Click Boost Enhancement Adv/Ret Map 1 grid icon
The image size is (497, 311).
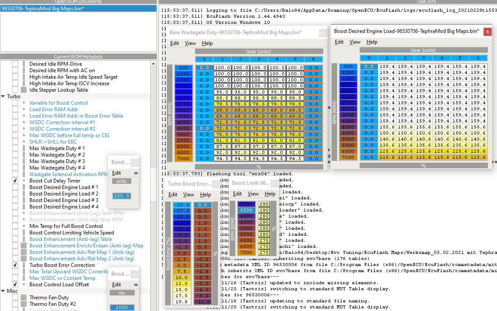click(x=24, y=252)
